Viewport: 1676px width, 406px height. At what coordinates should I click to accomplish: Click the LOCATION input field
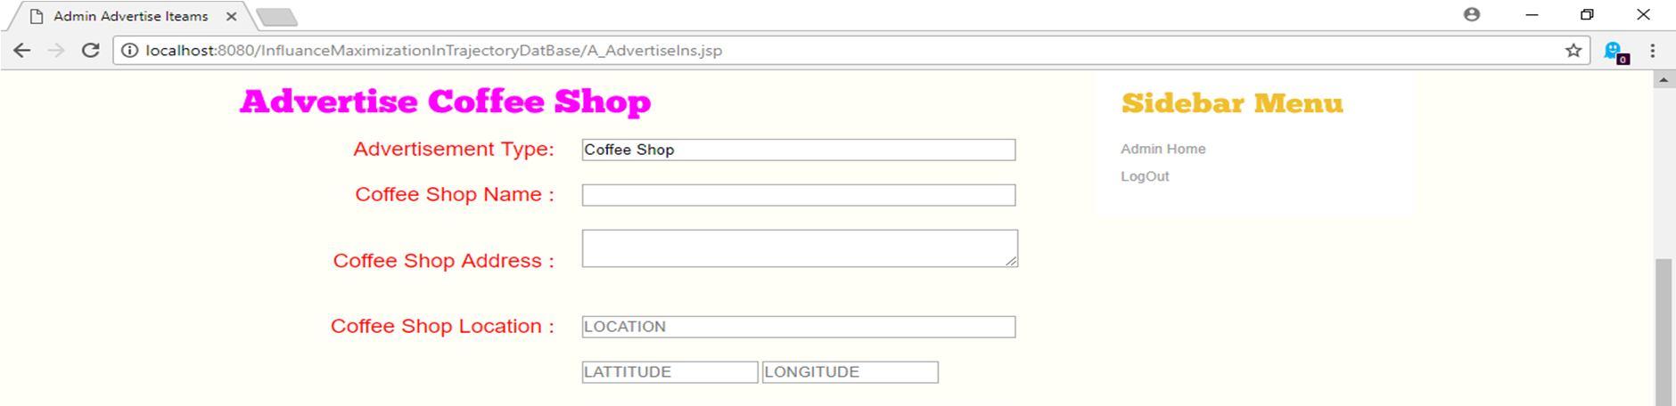(799, 327)
